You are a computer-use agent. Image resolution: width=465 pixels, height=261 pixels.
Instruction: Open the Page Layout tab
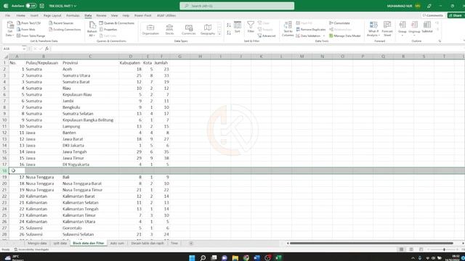point(52,15)
